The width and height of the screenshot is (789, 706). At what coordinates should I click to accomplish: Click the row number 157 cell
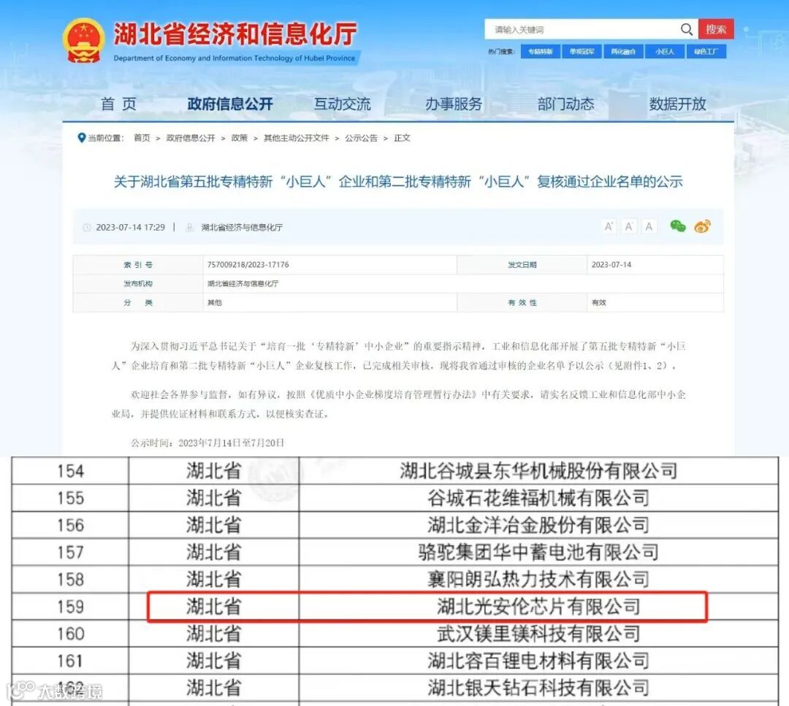[70, 553]
